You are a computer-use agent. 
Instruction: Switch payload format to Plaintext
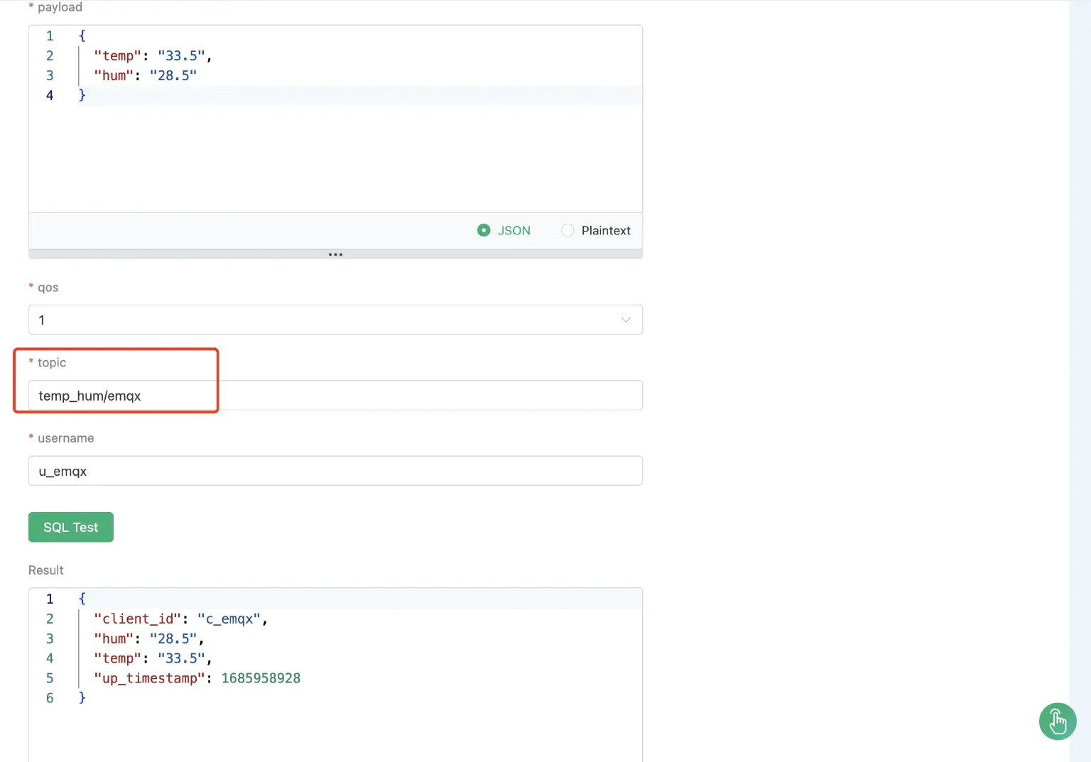568,230
